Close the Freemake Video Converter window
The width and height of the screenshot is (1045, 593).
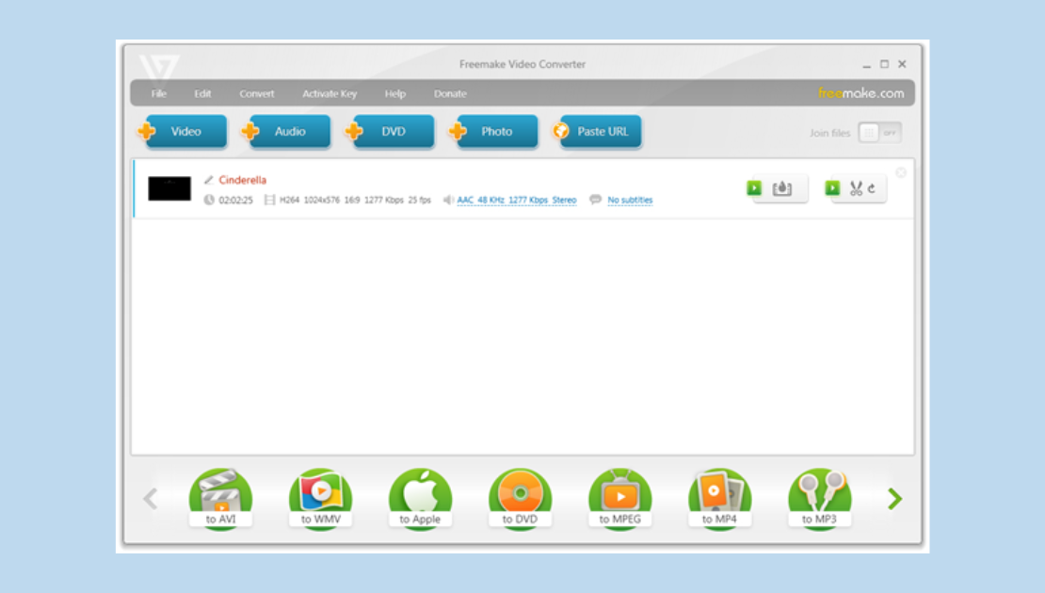coord(902,64)
